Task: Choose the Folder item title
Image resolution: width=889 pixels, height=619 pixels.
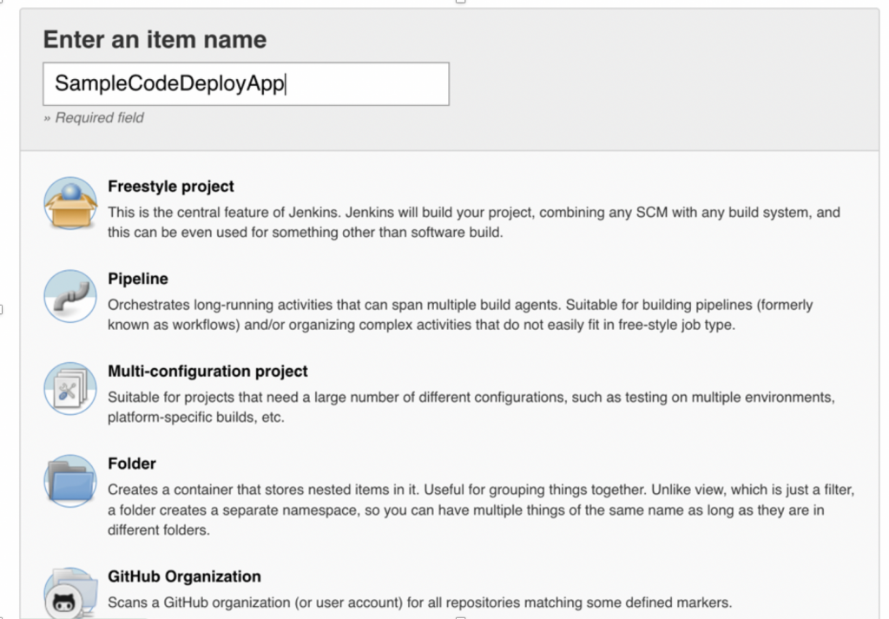Action: 132,464
